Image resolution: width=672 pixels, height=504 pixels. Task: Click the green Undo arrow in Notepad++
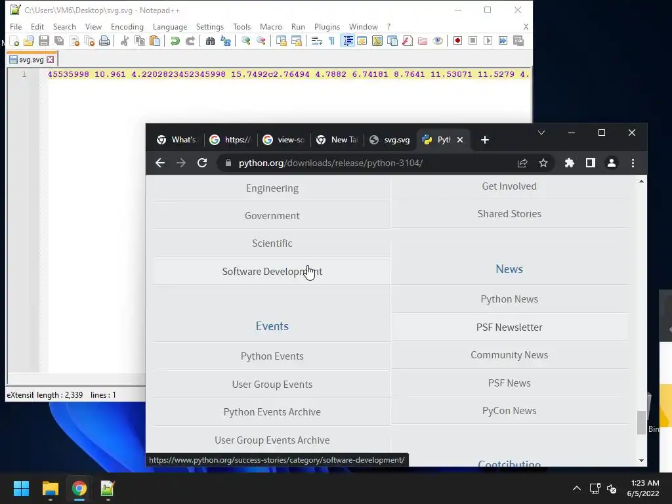(175, 41)
